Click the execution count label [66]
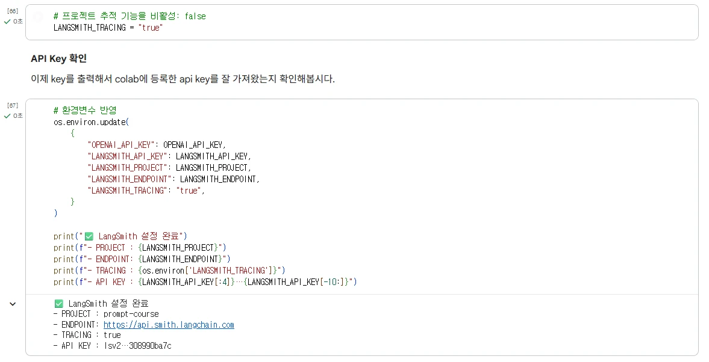 (x=12, y=11)
